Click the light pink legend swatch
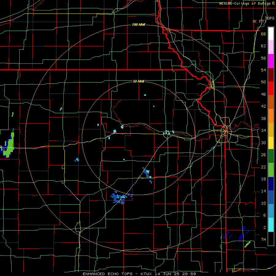This screenshot has width=276, height=276. point(271,47)
